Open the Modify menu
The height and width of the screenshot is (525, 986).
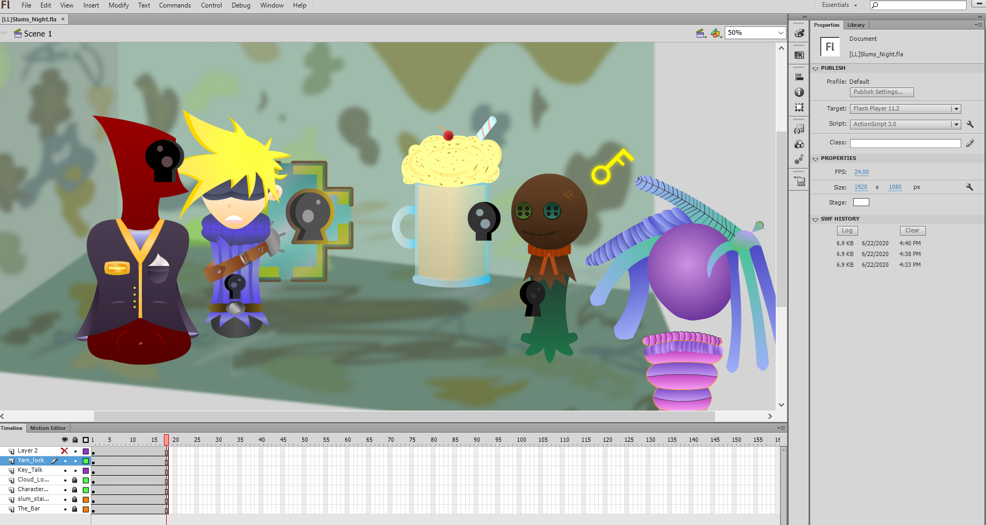pyautogui.click(x=118, y=5)
